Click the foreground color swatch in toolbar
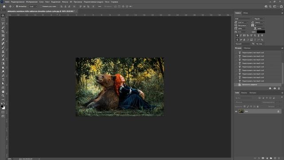The width and height of the screenshot is (284, 160). pos(2,107)
